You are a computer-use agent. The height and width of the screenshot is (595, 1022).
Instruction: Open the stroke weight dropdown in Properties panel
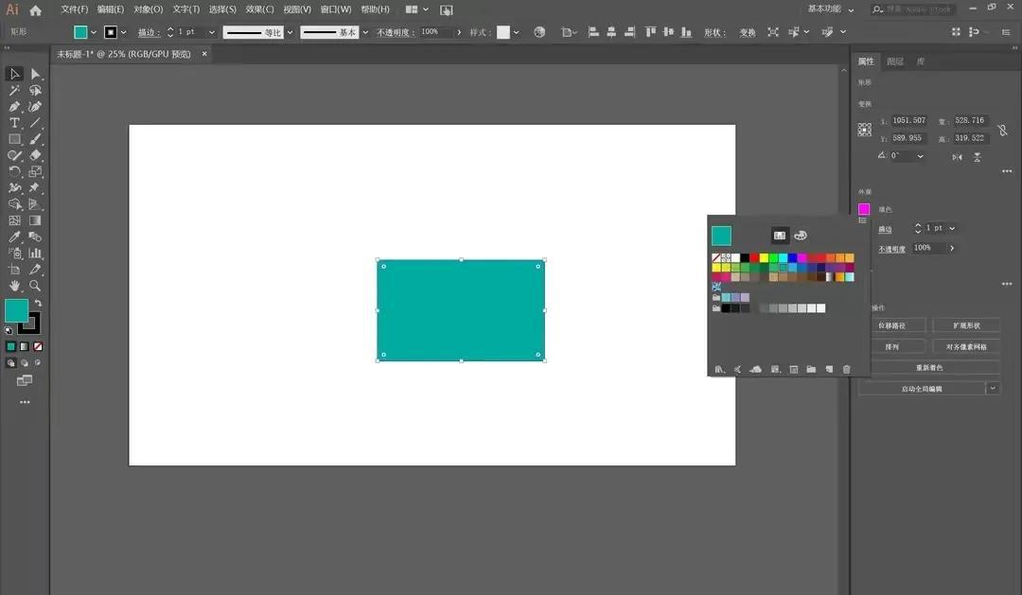[952, 228]
